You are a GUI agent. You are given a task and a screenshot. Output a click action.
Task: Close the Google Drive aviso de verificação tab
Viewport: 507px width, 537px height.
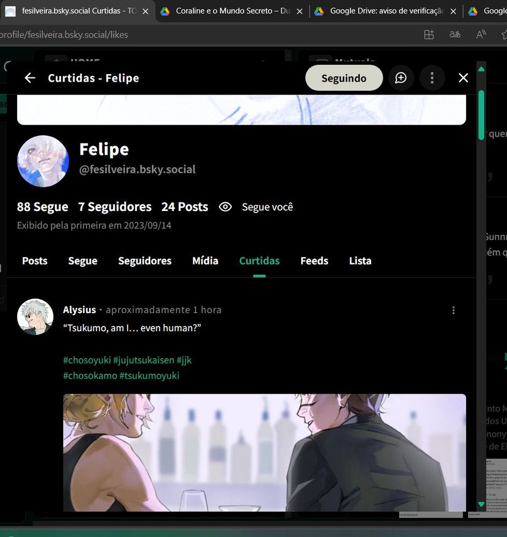453,11
